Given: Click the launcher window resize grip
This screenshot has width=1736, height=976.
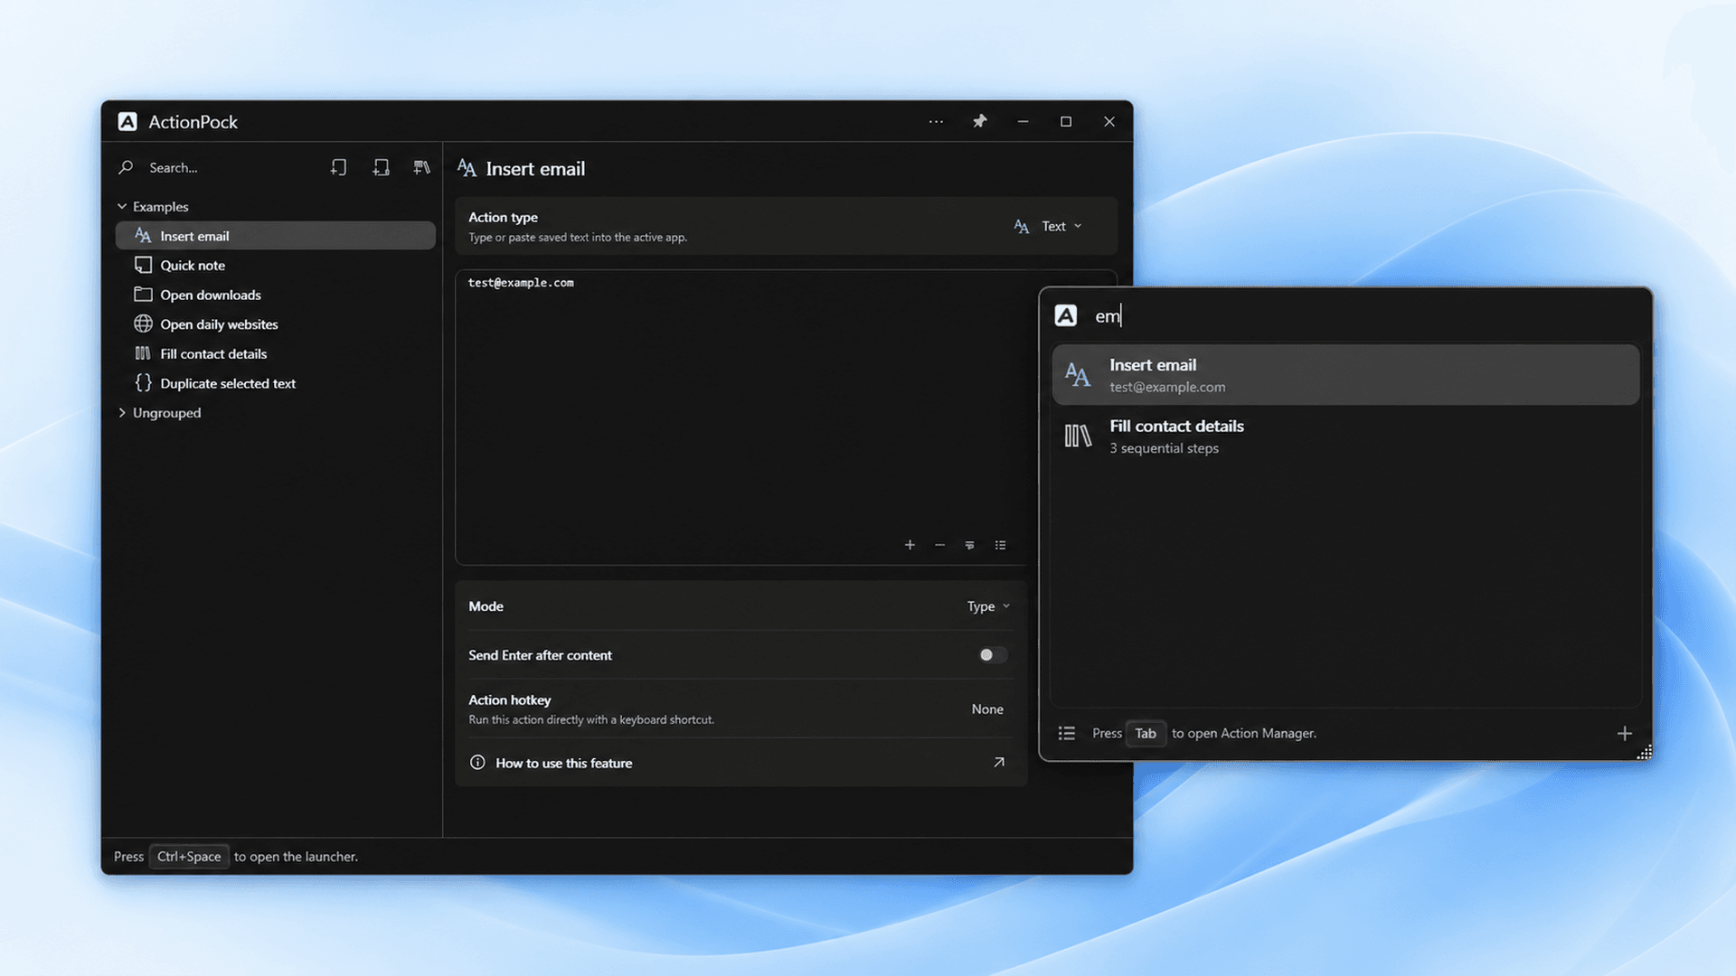Looking at the screenshot, I should 1644,752.
